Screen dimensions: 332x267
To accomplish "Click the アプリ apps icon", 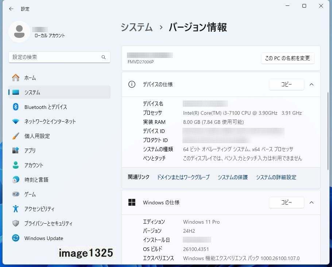I will (x=16, y=150).
